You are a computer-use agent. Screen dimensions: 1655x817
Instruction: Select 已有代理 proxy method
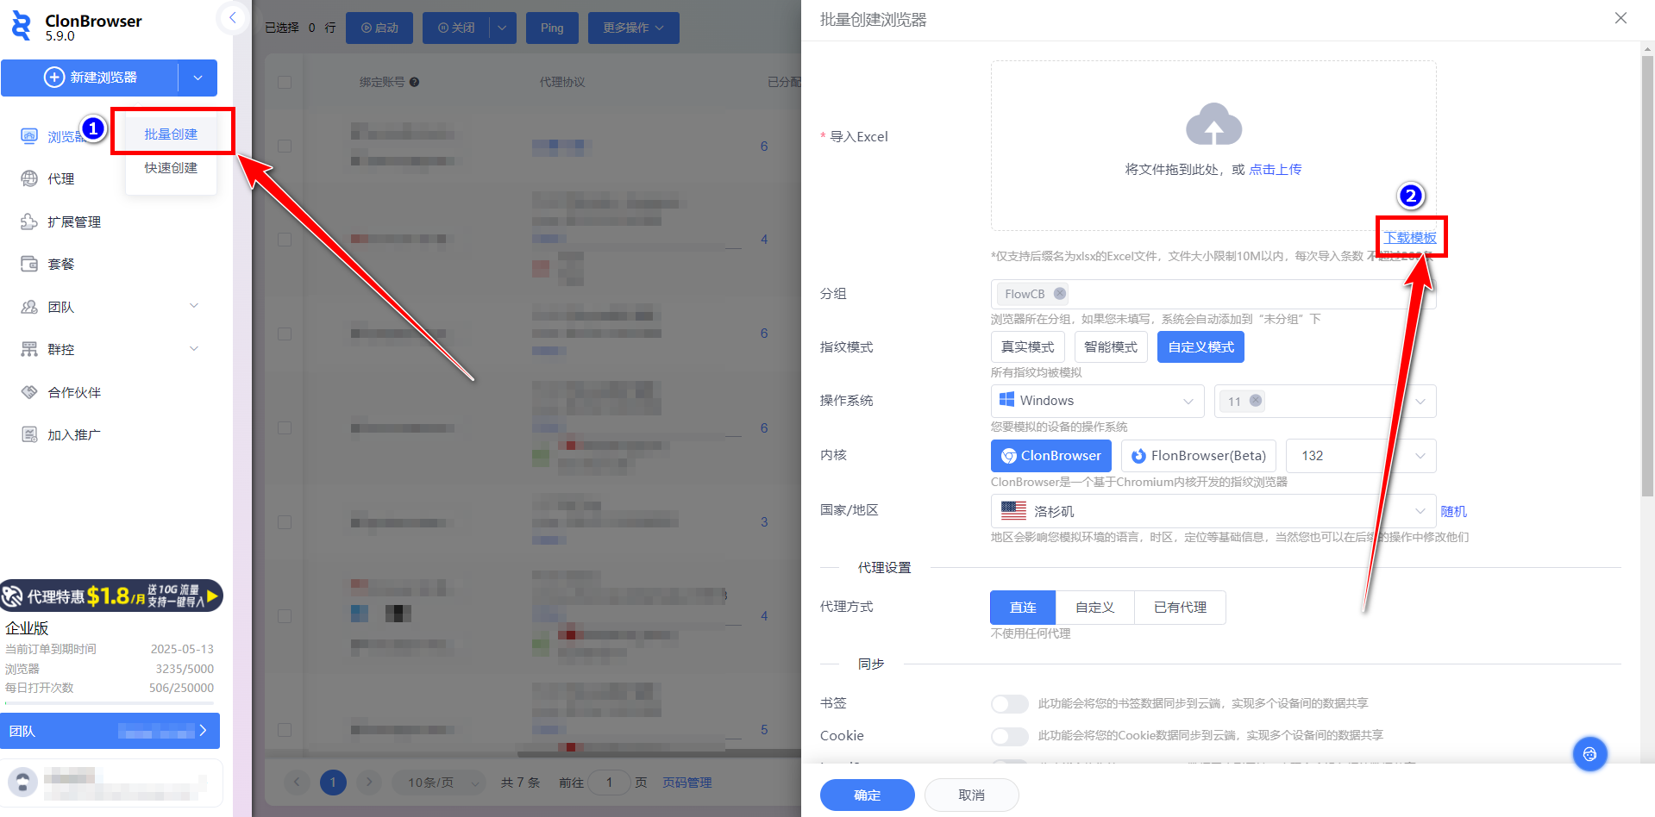pyautogui.click(x=1180, y=608)
